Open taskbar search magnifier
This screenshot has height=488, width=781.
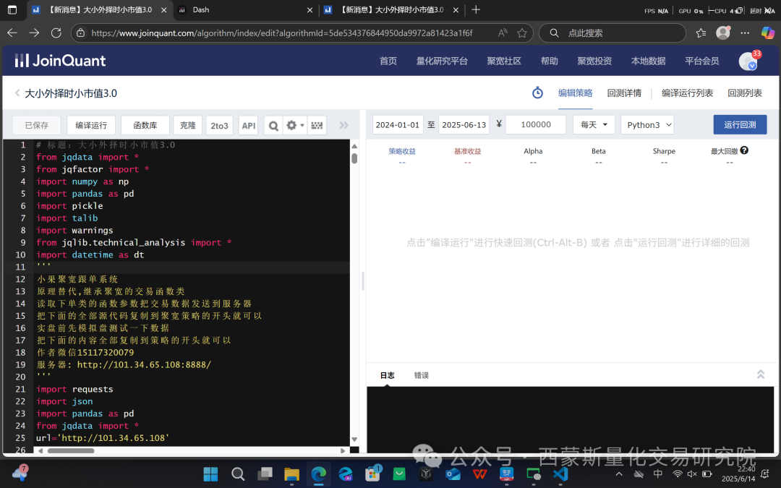tap(238, 474)
